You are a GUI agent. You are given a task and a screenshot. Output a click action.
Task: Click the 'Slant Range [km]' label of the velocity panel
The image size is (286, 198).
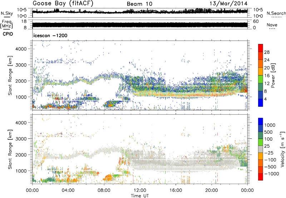(10, 149)
